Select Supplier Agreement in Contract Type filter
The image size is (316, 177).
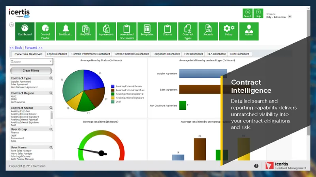pyautogui.click(x=21, y=82)
